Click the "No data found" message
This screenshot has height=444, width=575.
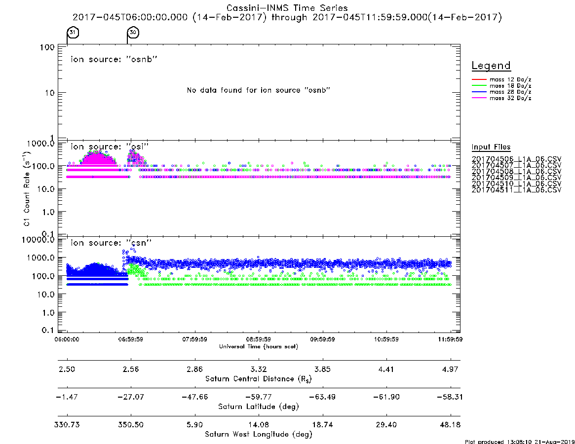[259, 90]
